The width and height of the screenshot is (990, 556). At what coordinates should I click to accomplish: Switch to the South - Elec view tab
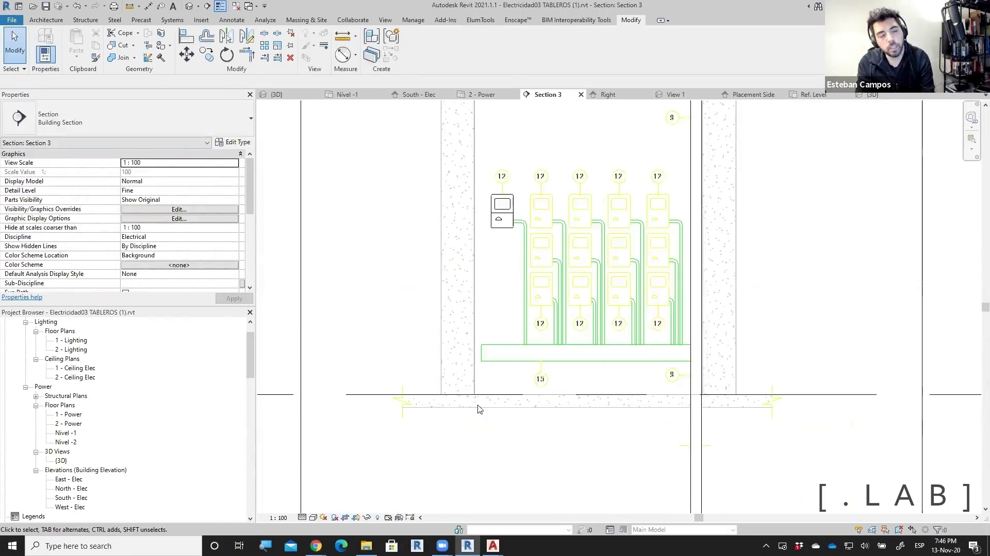tap(418, 95)
